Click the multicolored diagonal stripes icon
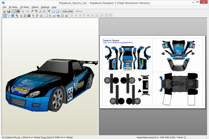 click(17, 16)
